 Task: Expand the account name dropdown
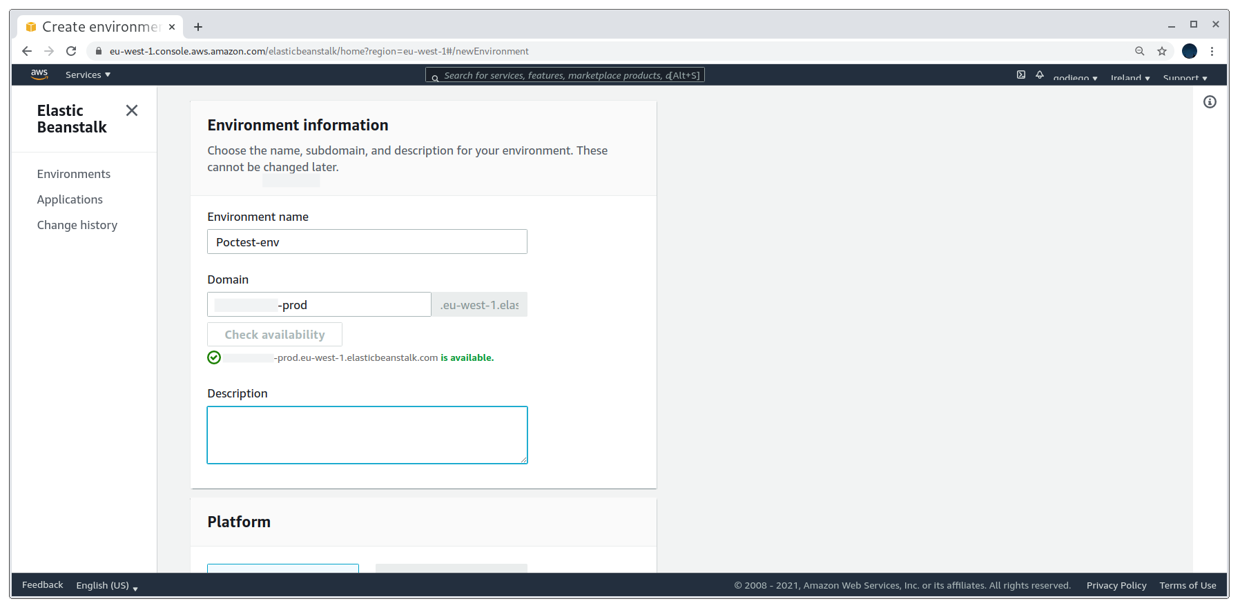click(x=1075, y=77)
